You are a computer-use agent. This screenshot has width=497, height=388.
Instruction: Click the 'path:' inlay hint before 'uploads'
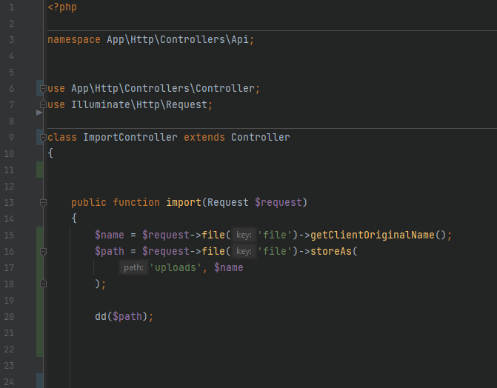(134, 268)
